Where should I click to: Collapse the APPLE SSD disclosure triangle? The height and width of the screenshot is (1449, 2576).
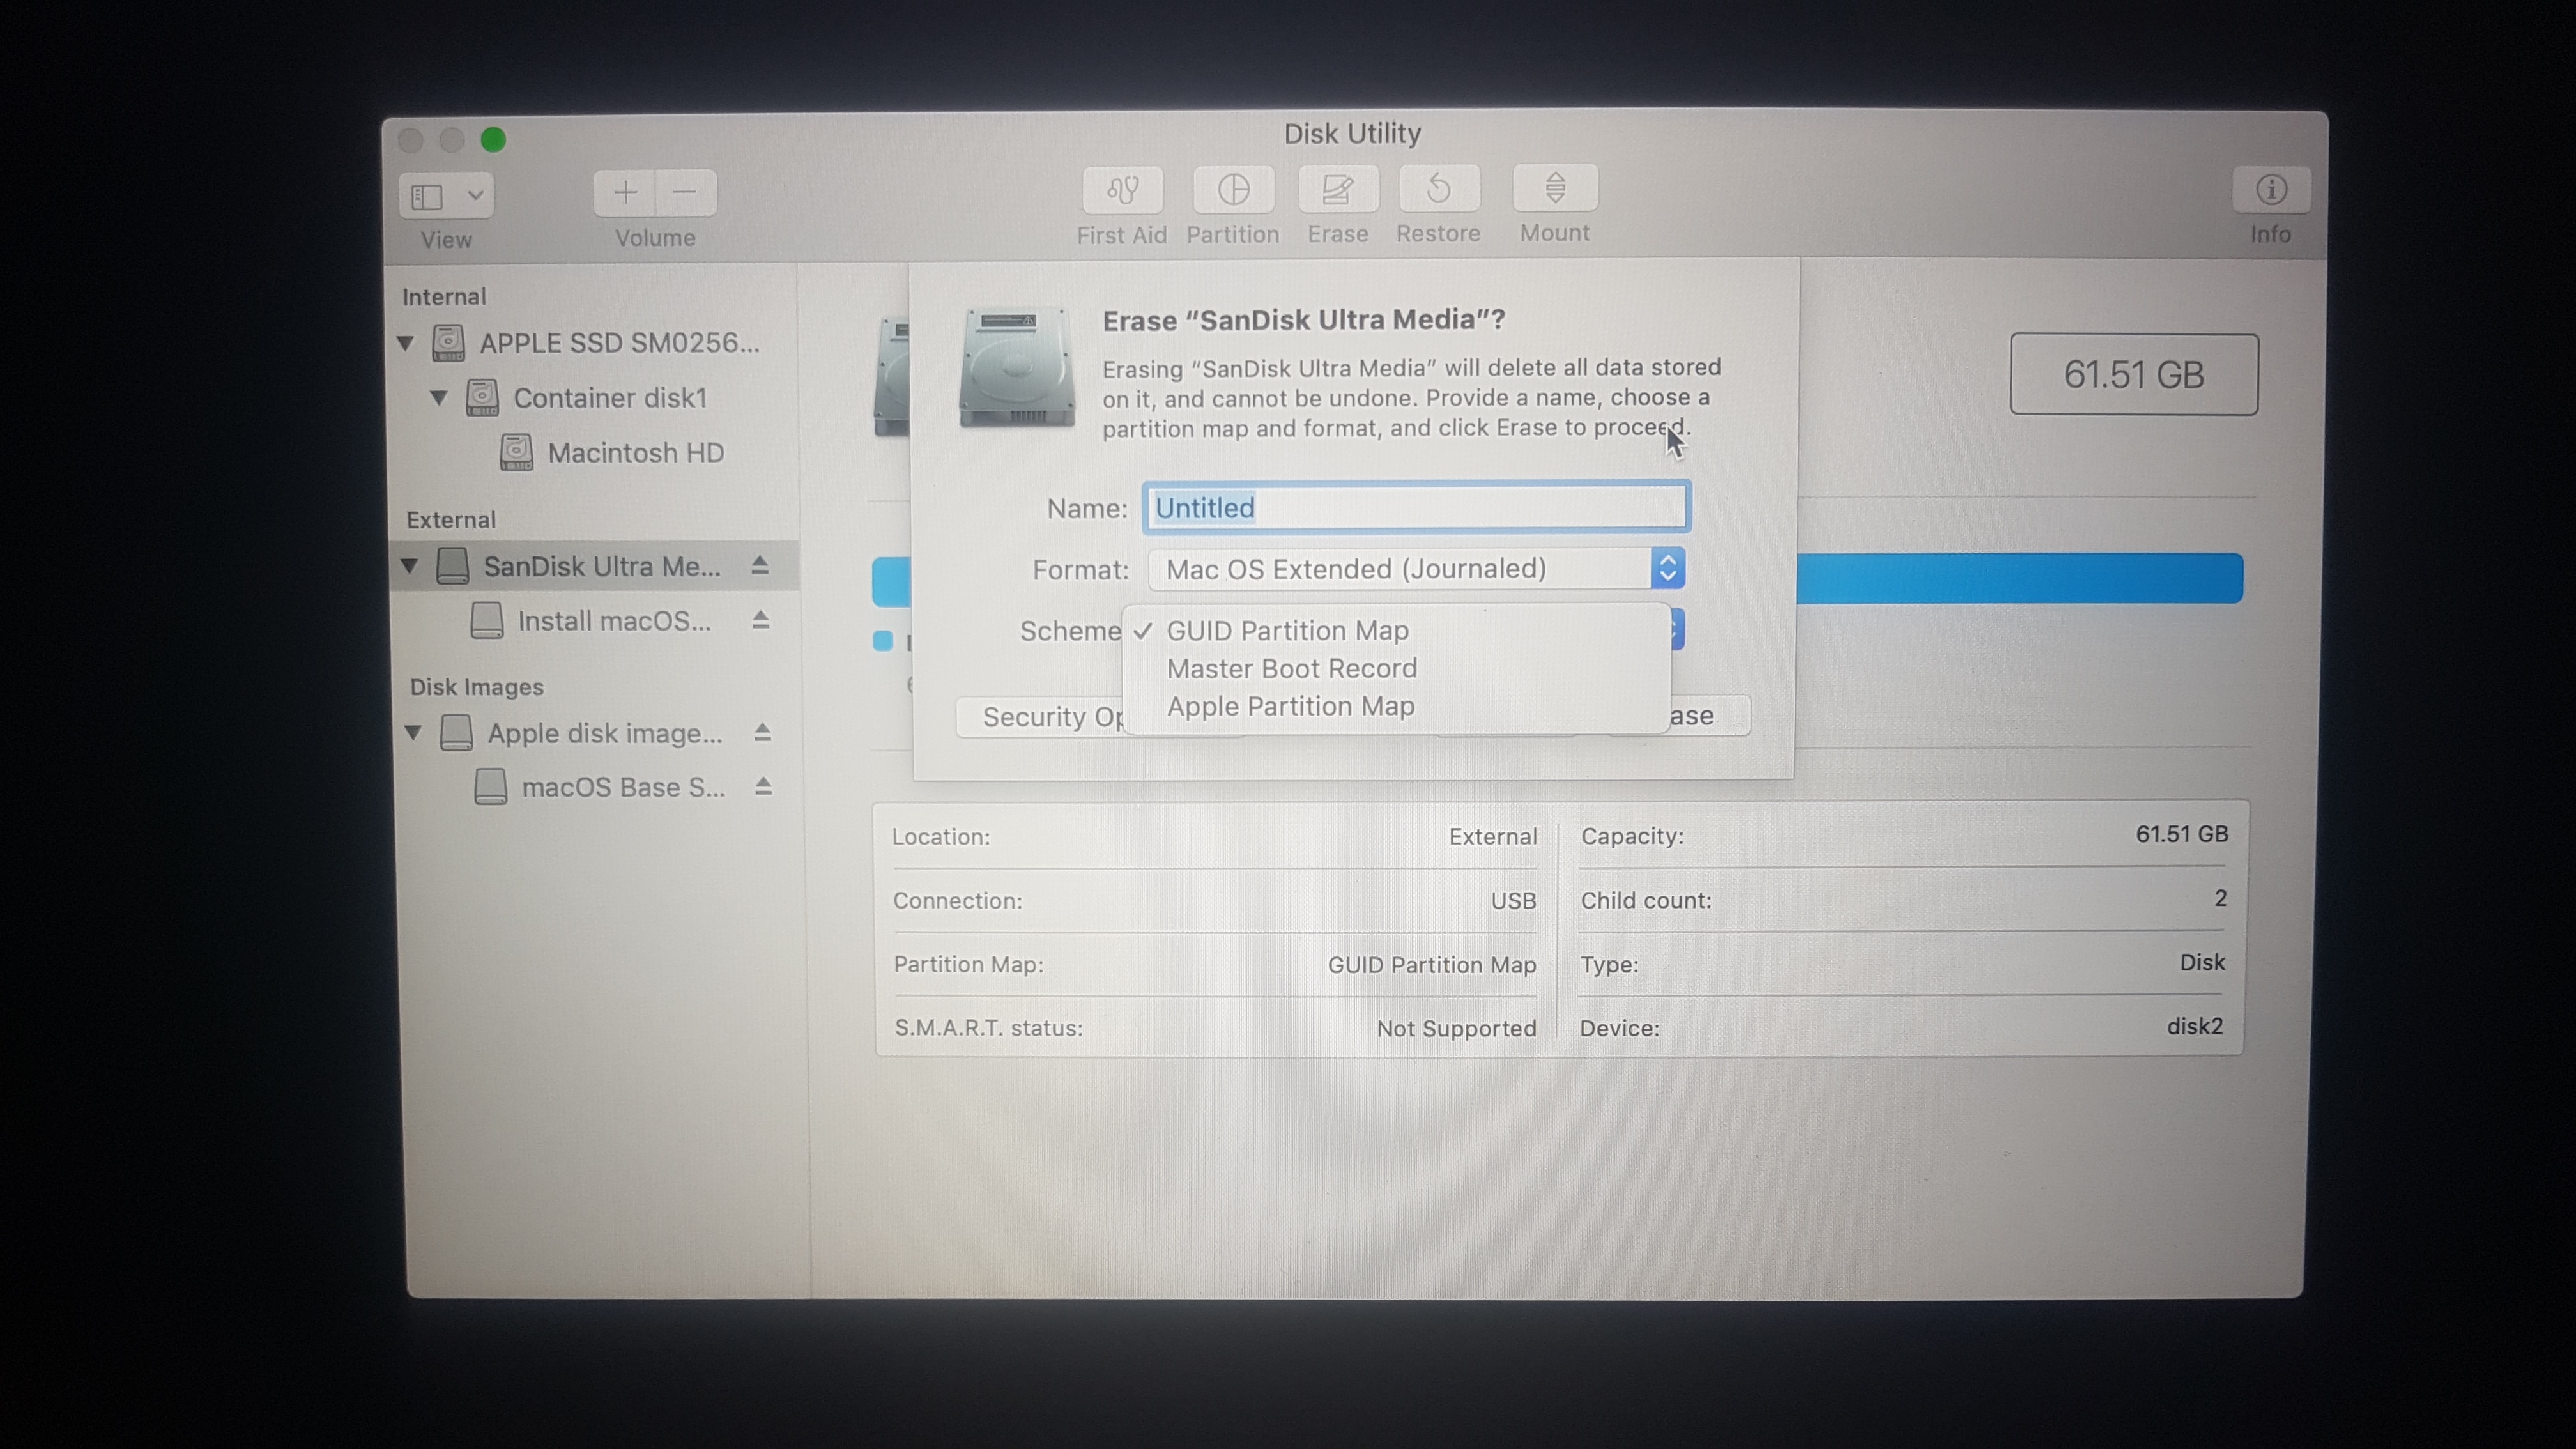[x=406, y=343]
